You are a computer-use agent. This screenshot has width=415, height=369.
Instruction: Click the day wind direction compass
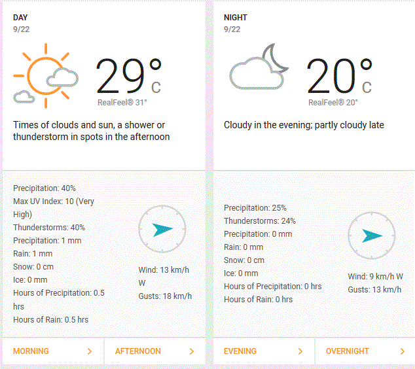pos(162,229)
